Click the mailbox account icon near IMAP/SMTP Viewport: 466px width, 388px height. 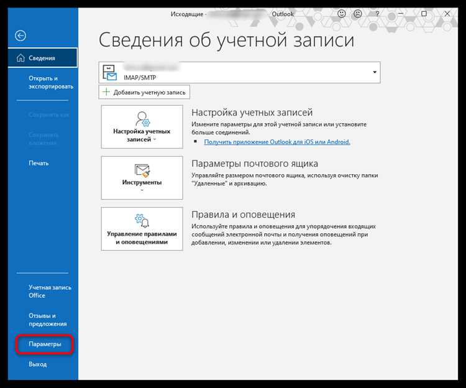tap(109, 73)
